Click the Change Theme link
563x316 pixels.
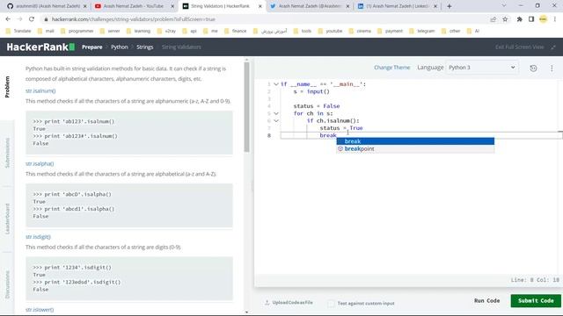(391, 68)
